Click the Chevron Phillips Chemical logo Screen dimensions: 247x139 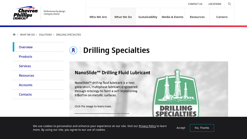pyautogui.click(x=25, y=13)
